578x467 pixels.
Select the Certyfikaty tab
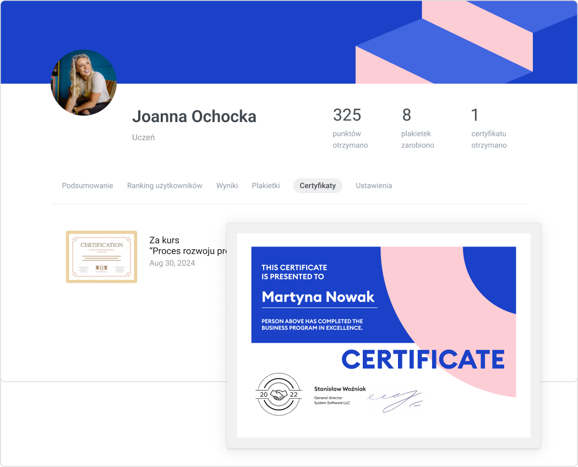click(318, 185)
